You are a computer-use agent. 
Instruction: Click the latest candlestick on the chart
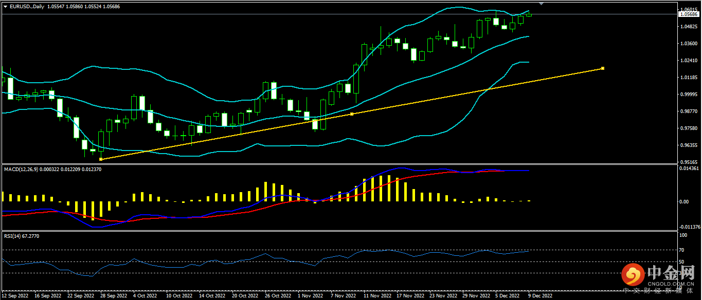pos(529,14)
